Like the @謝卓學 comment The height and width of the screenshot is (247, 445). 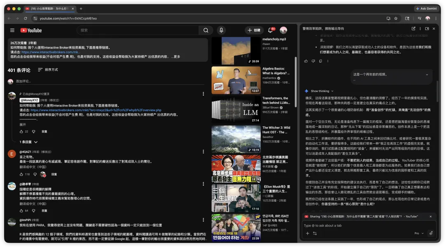(x=21, y=211)
